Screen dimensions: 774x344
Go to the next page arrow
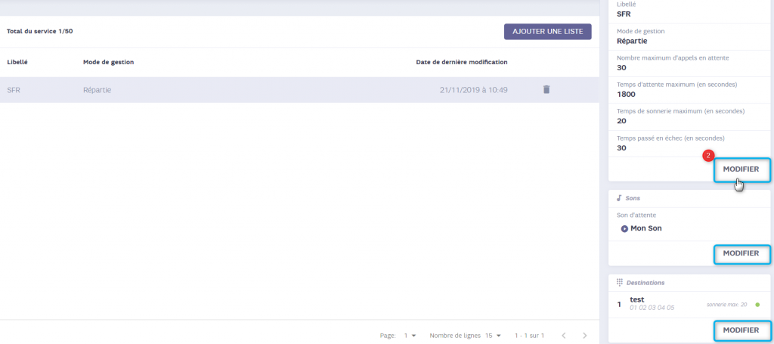(x=585, y=336)
